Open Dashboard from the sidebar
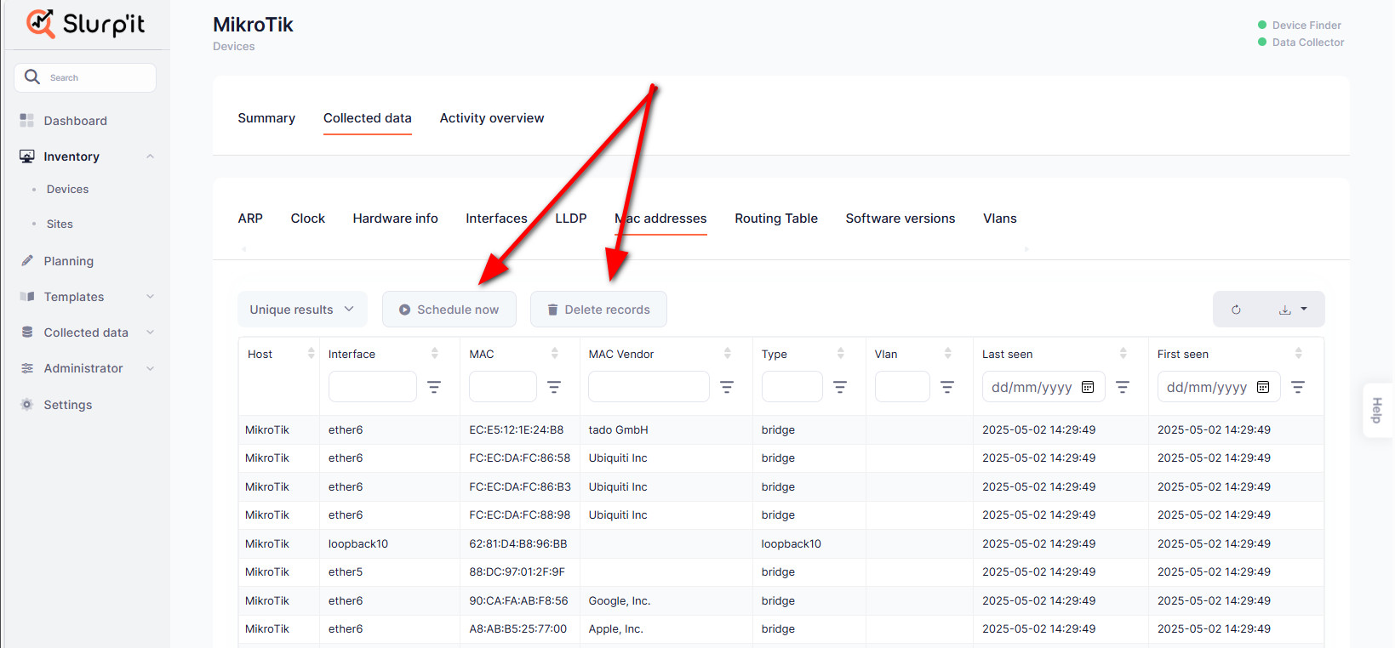This screenshot has width=1395, height=648. [75, 121]
